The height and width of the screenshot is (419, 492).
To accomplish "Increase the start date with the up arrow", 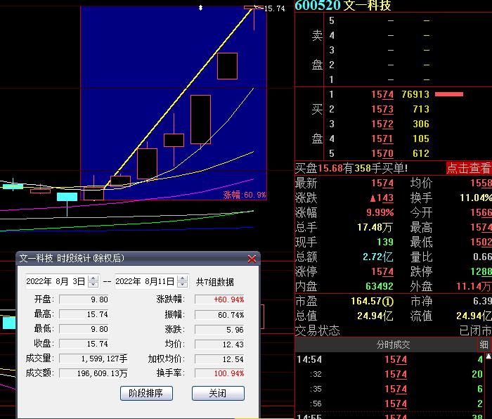I will coord(93,278).
